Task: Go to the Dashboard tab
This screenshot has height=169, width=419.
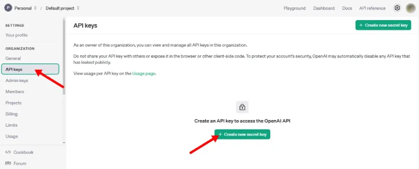Action: click(x=324, y=8)
